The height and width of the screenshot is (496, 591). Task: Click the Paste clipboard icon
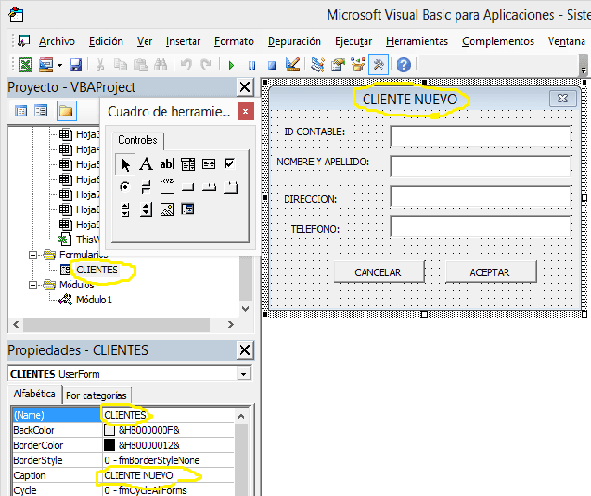(141, 65)
